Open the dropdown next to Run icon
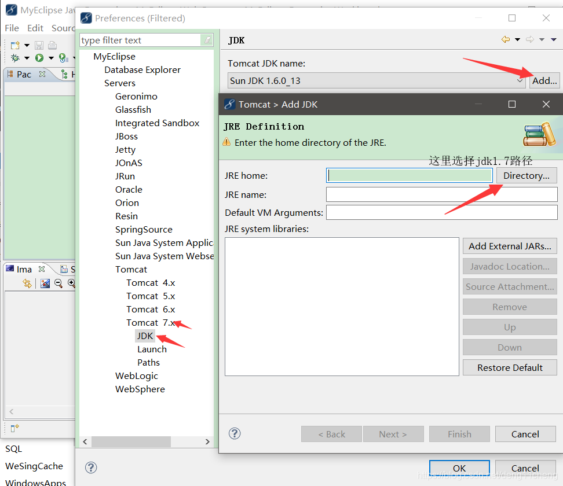This screenshot has width=563, height=486. click(51, 58)
